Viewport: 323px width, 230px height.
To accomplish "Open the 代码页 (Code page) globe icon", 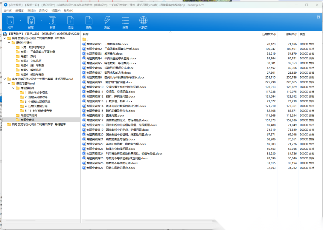I will 143,22.
